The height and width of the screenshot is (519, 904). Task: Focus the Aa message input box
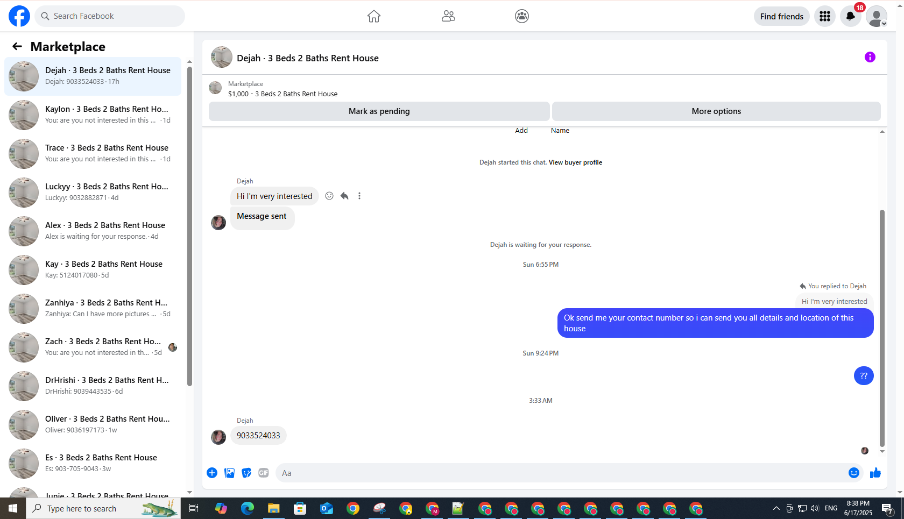coord(562,473)
